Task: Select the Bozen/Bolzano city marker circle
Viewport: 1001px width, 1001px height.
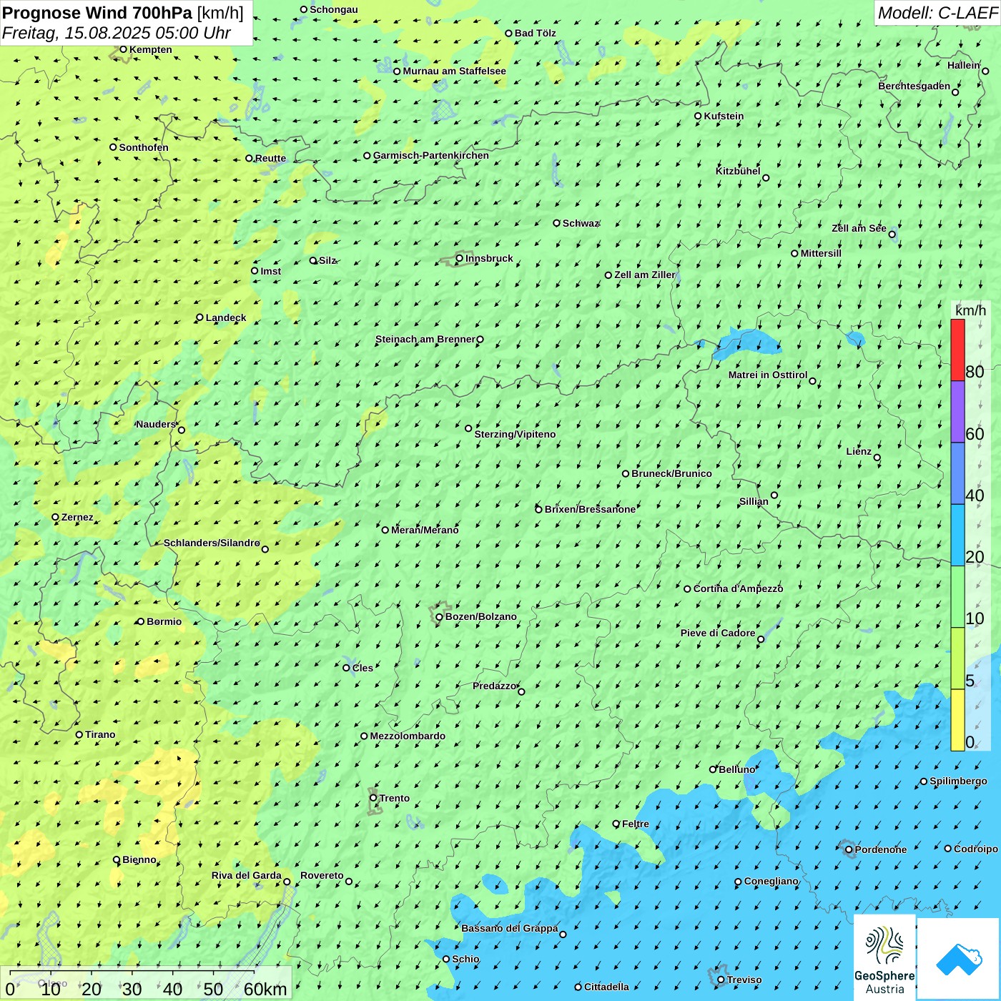Action: pos(440,616)
